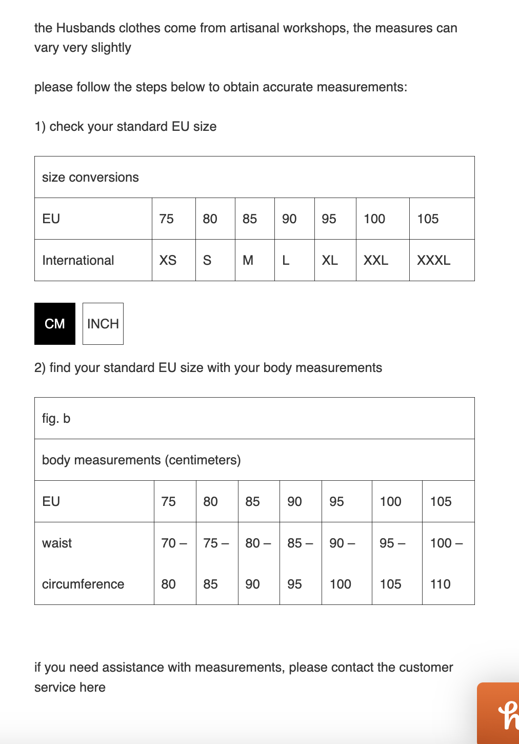Select waist range 100 – 110 cell
Viewport: 519px width, 744px height.
(x=448, y=563)
